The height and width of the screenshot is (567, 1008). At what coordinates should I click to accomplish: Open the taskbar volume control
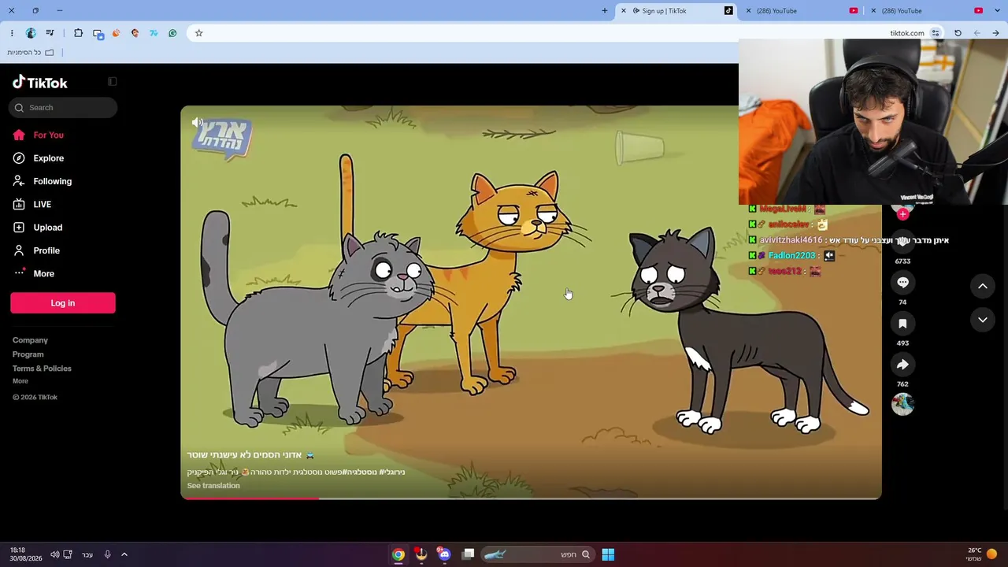point(55,554)
